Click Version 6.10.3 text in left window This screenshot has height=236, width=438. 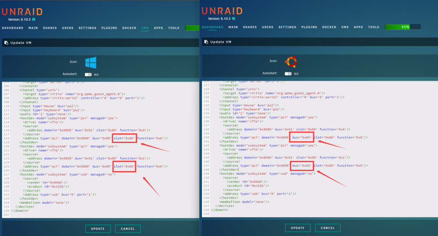click(19, 20)
